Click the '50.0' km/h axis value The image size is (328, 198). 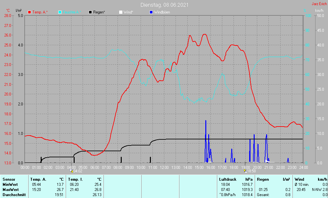(321, 16)
